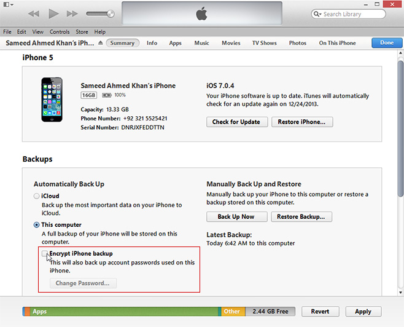Open the window menu icon at top-left
404x327 pixels.
[x=8, y=4]
